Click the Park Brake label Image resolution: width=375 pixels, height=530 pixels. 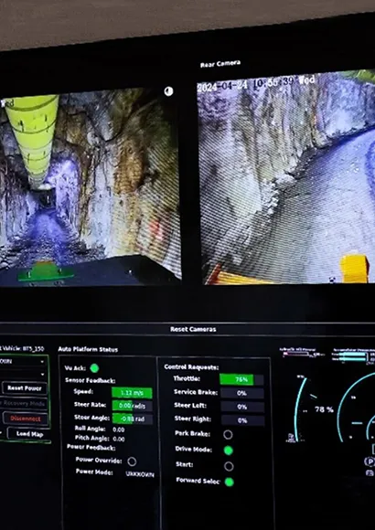pos(193,434)
